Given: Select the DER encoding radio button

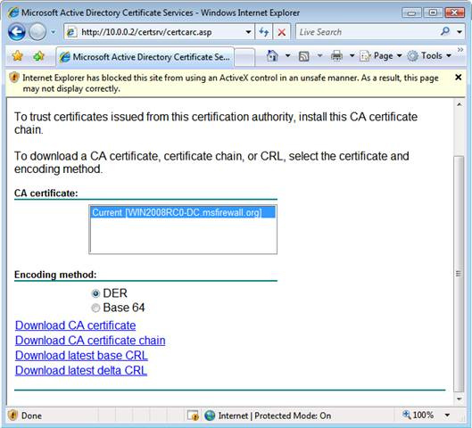Looking at the screenshot, I should (x=95, y=293).
